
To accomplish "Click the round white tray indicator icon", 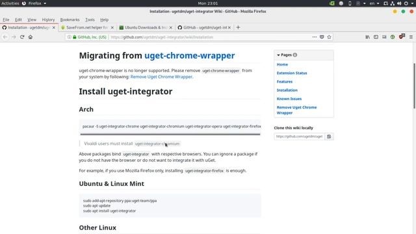I will pyautogui.click(x=341, y=3).
